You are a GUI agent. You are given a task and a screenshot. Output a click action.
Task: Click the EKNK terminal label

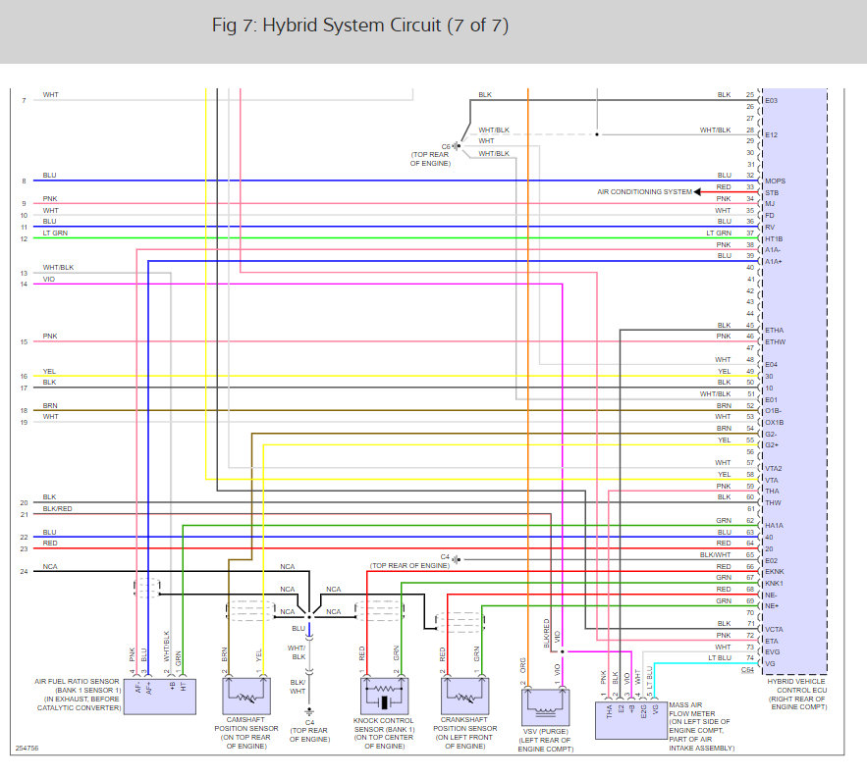[x=775, y=571]
